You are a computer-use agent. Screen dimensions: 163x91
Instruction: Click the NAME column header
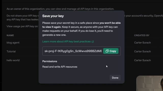pyautogui.click(x=10, y=35)
